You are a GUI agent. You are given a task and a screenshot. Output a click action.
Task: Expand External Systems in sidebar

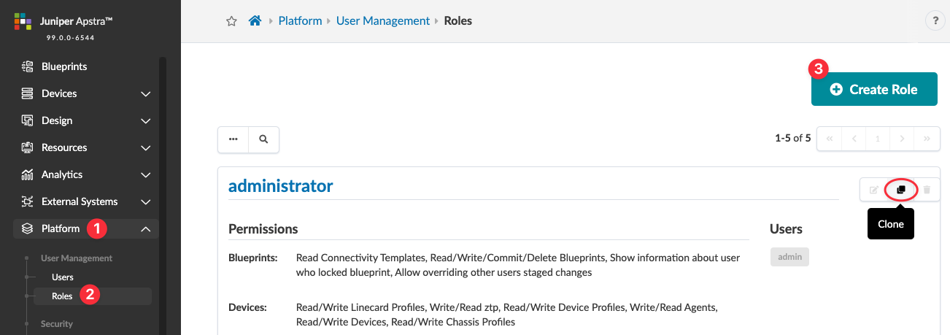tap(145, 201)
